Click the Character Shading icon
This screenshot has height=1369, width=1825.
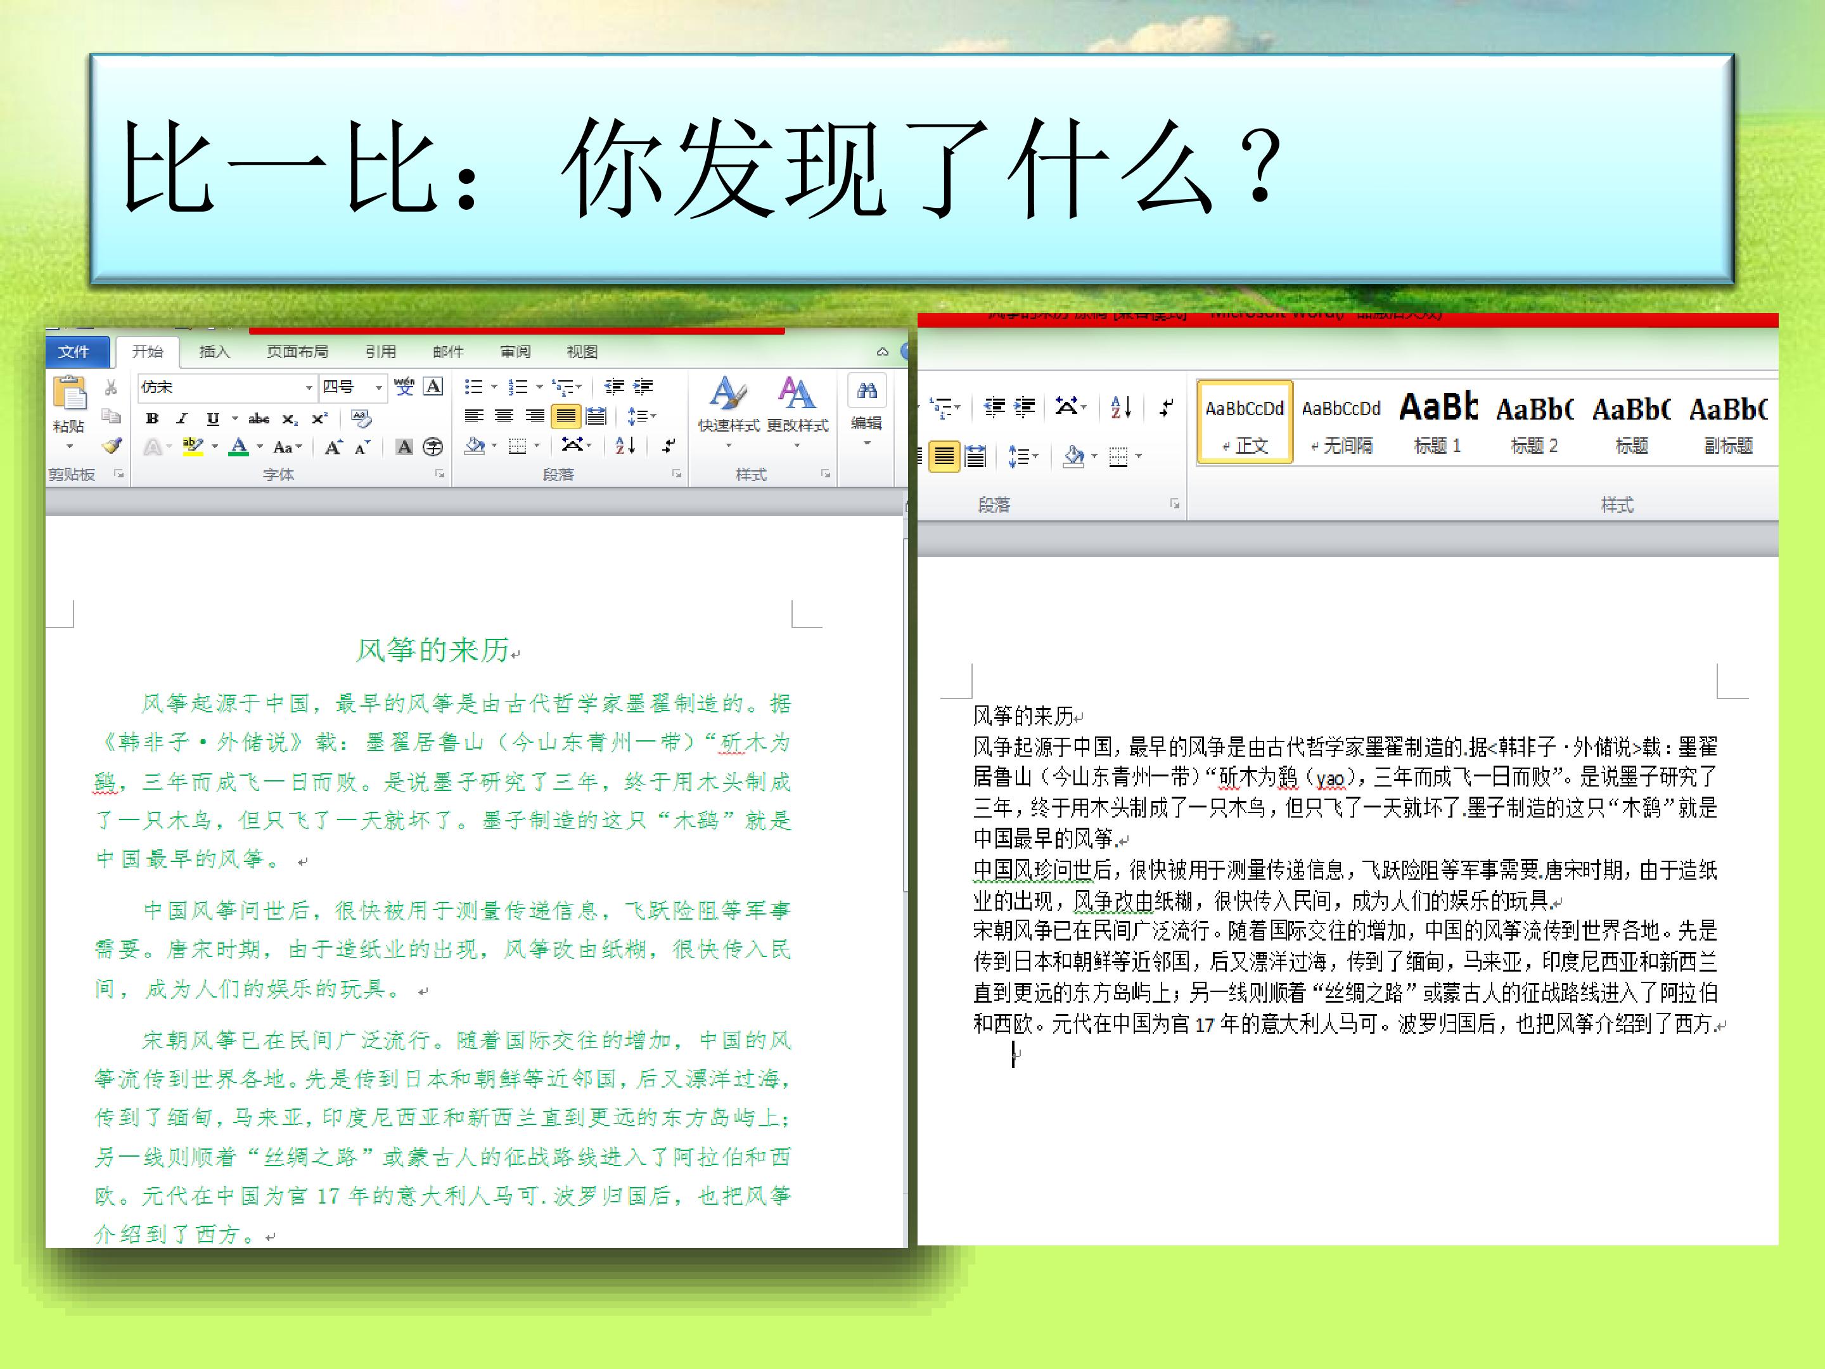tap(404, 447)
